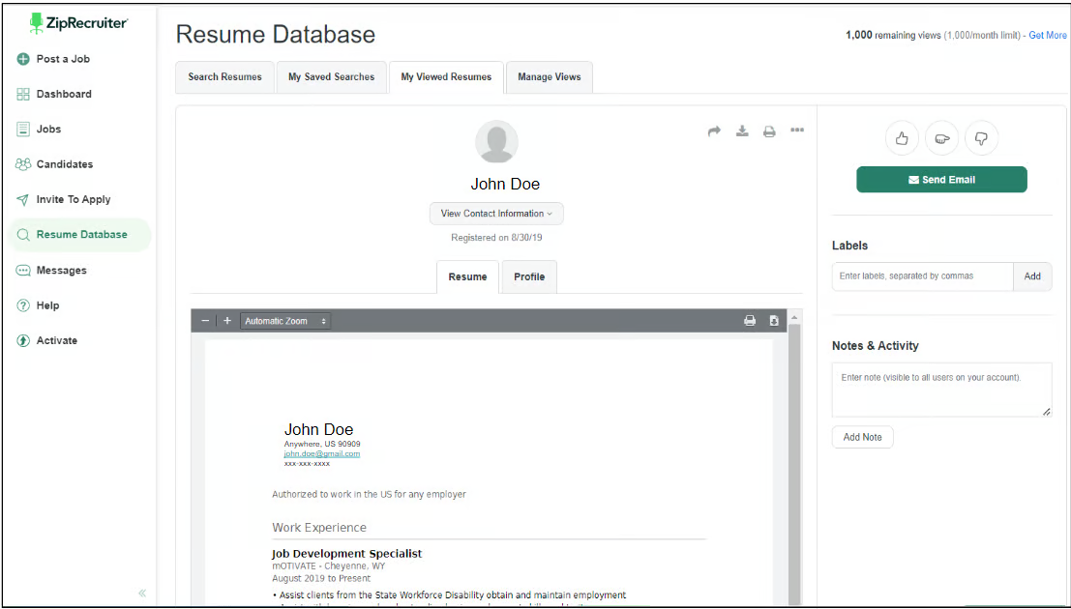Save the PDF via the viewer download icon

click(774, 321)
